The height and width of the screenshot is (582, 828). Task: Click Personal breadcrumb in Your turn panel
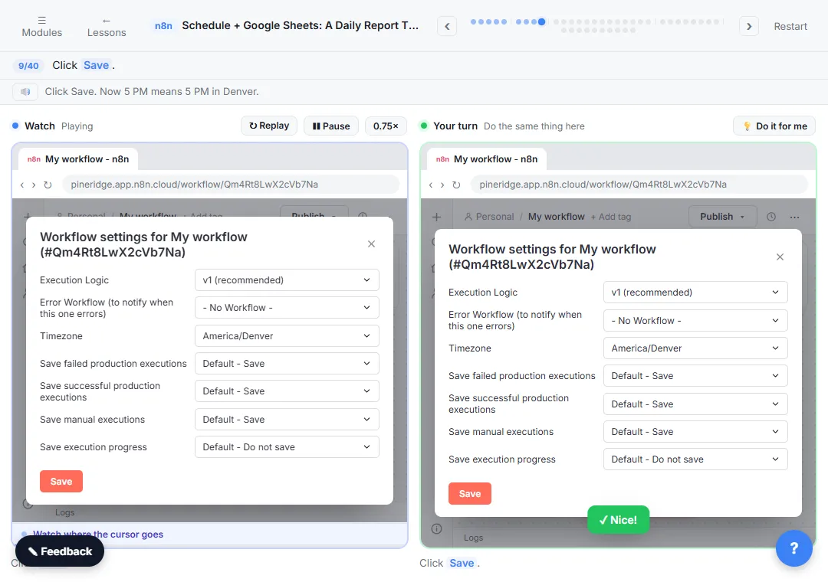(x=489, y=217)
